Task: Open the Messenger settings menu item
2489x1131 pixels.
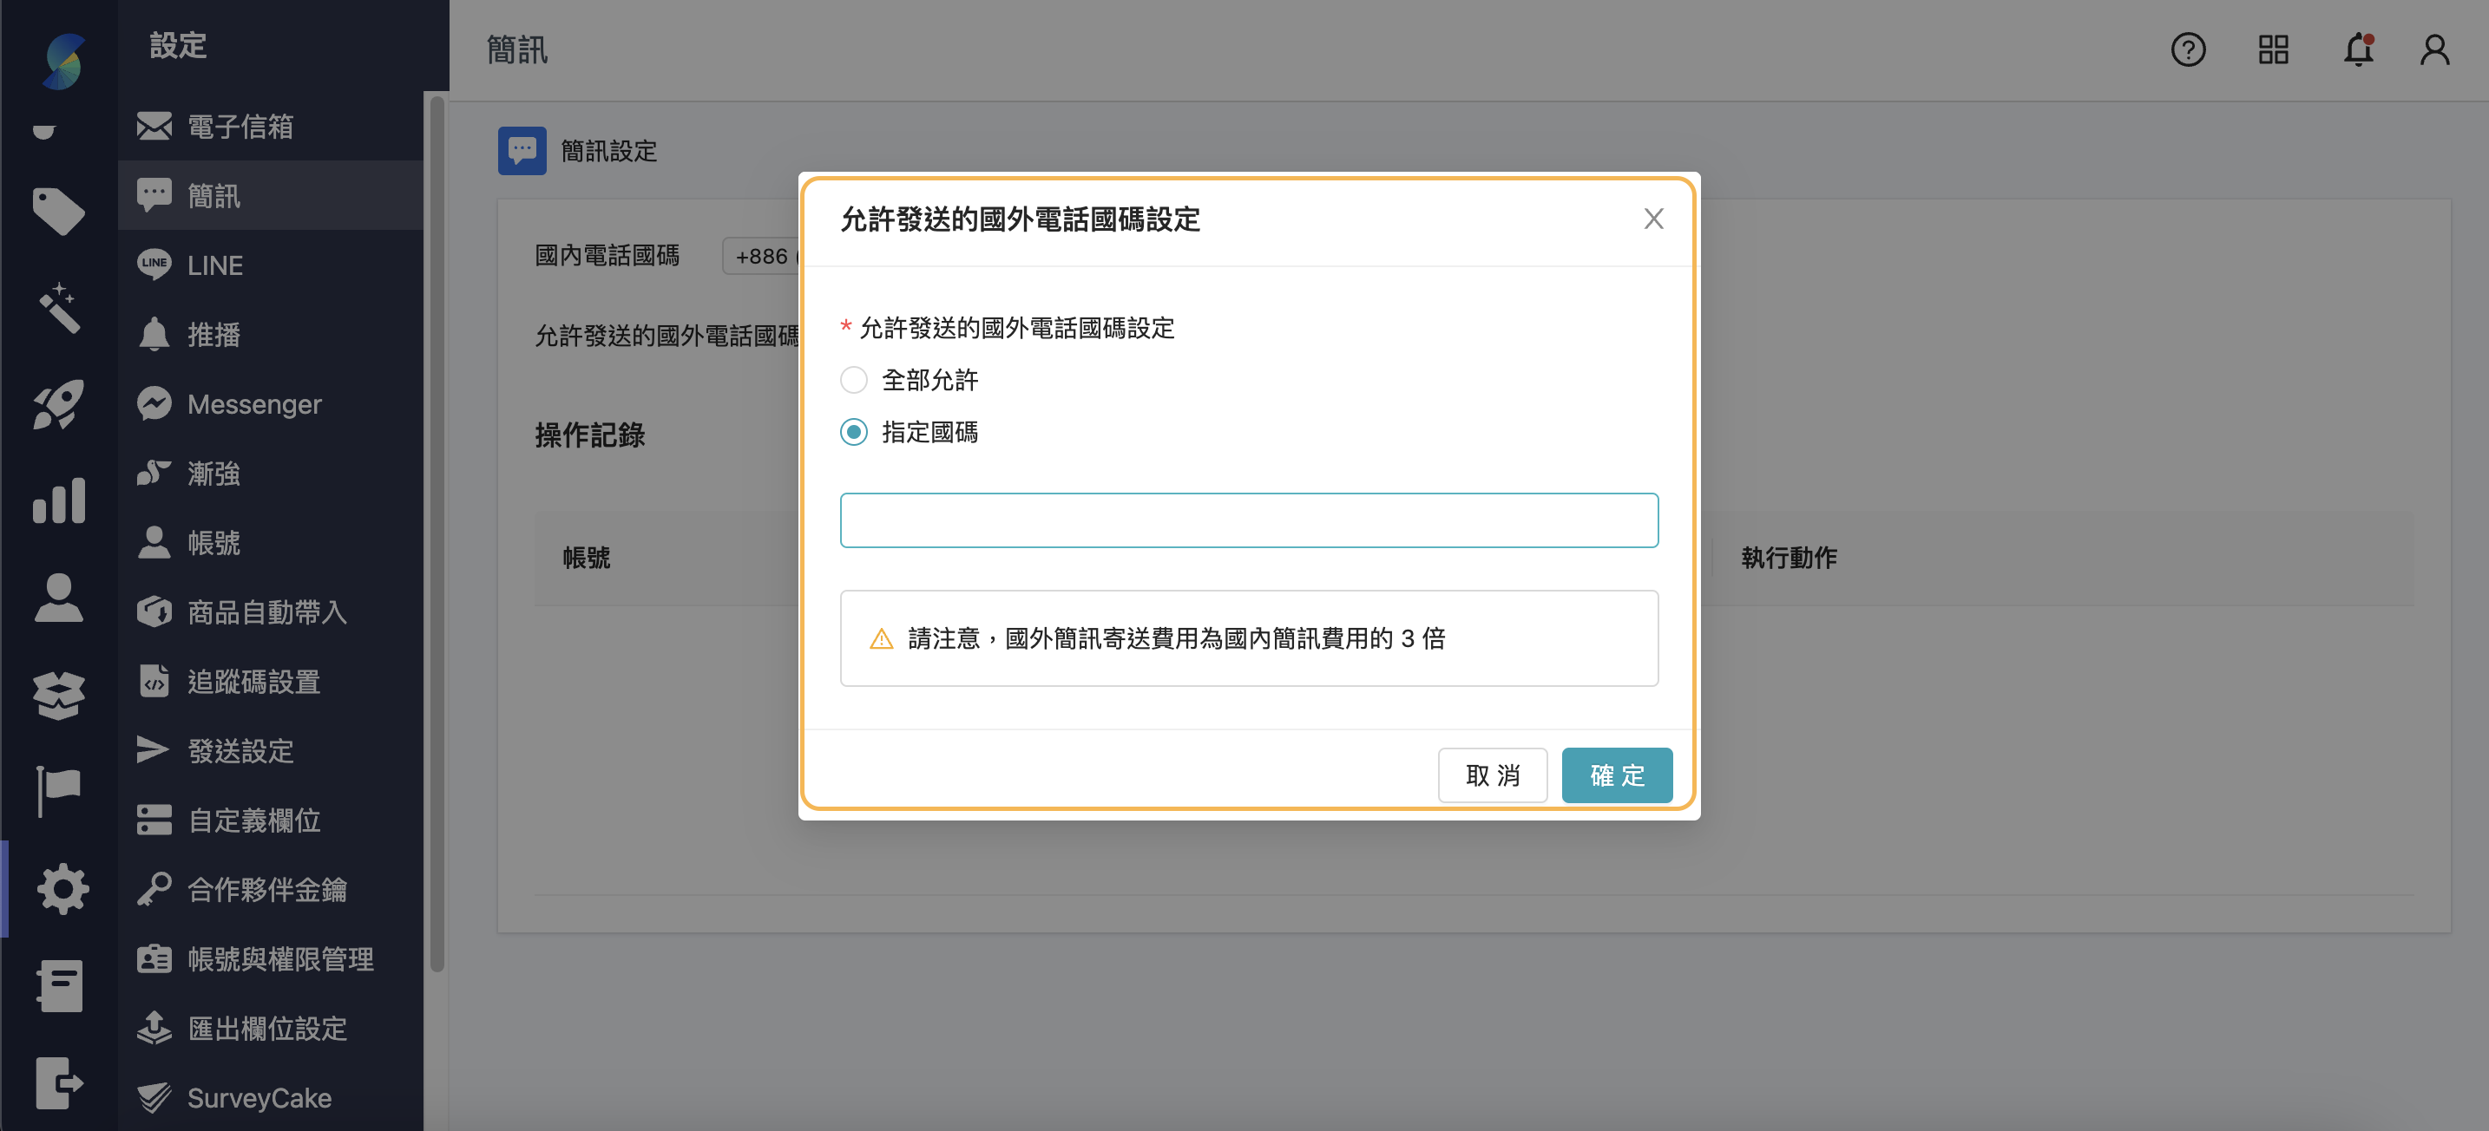Action: tap(253, 403)
